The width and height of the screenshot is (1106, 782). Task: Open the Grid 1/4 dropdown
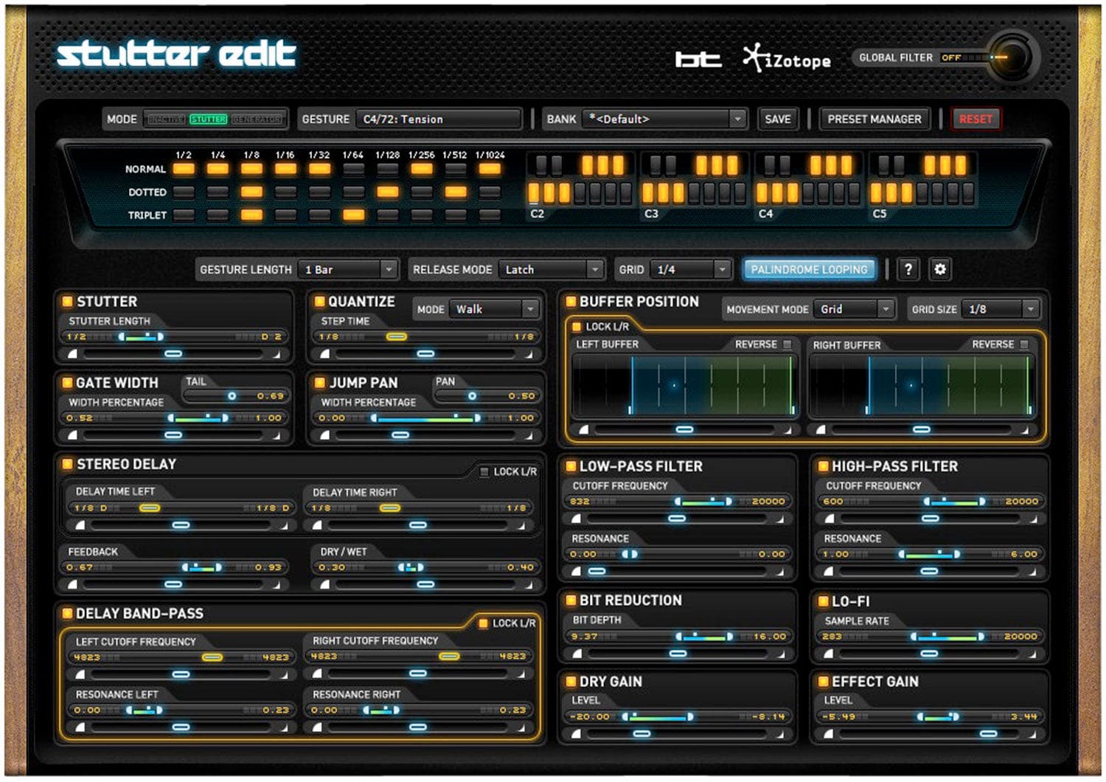[692, 269]
